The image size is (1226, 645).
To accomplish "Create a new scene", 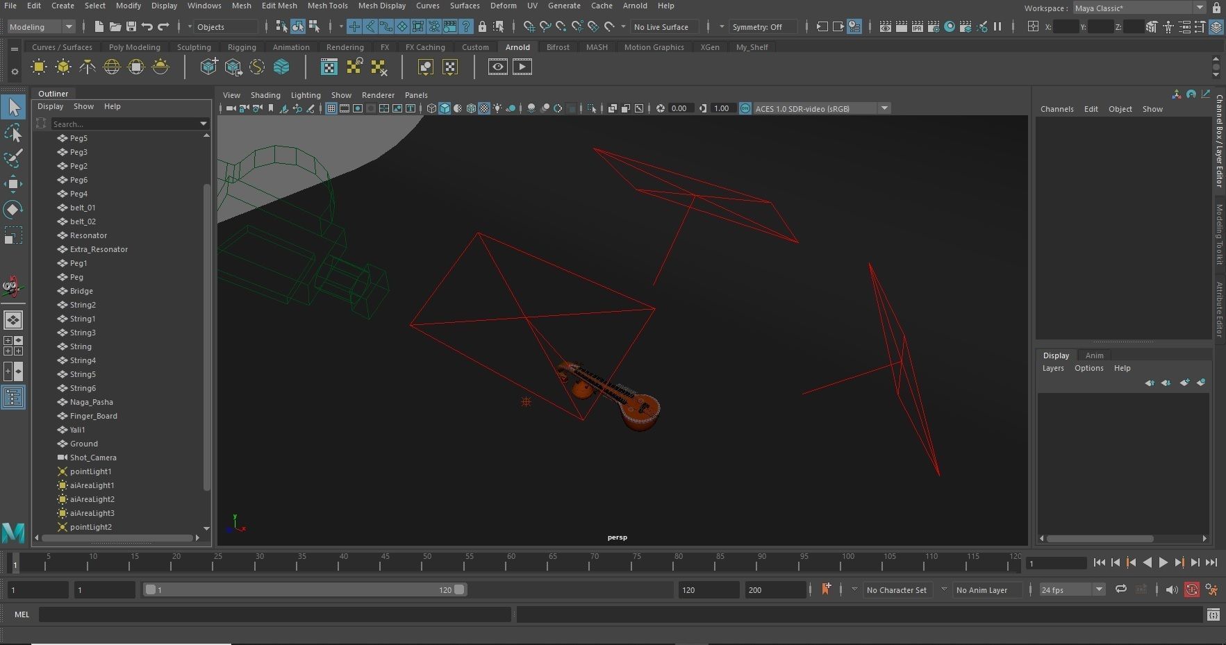I will [x=99, y=27].
